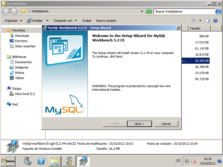Open Explorer help icon
Image resolution: width=223 pixels, height=167 pixels.
[215, 21]
